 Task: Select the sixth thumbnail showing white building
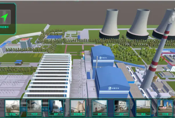[x=122, y=108]
